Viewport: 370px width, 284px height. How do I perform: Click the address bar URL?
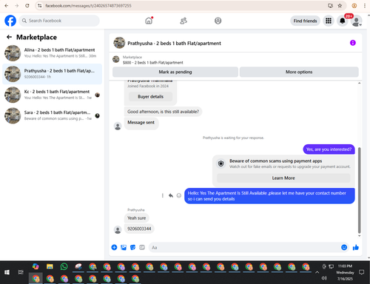88,5
